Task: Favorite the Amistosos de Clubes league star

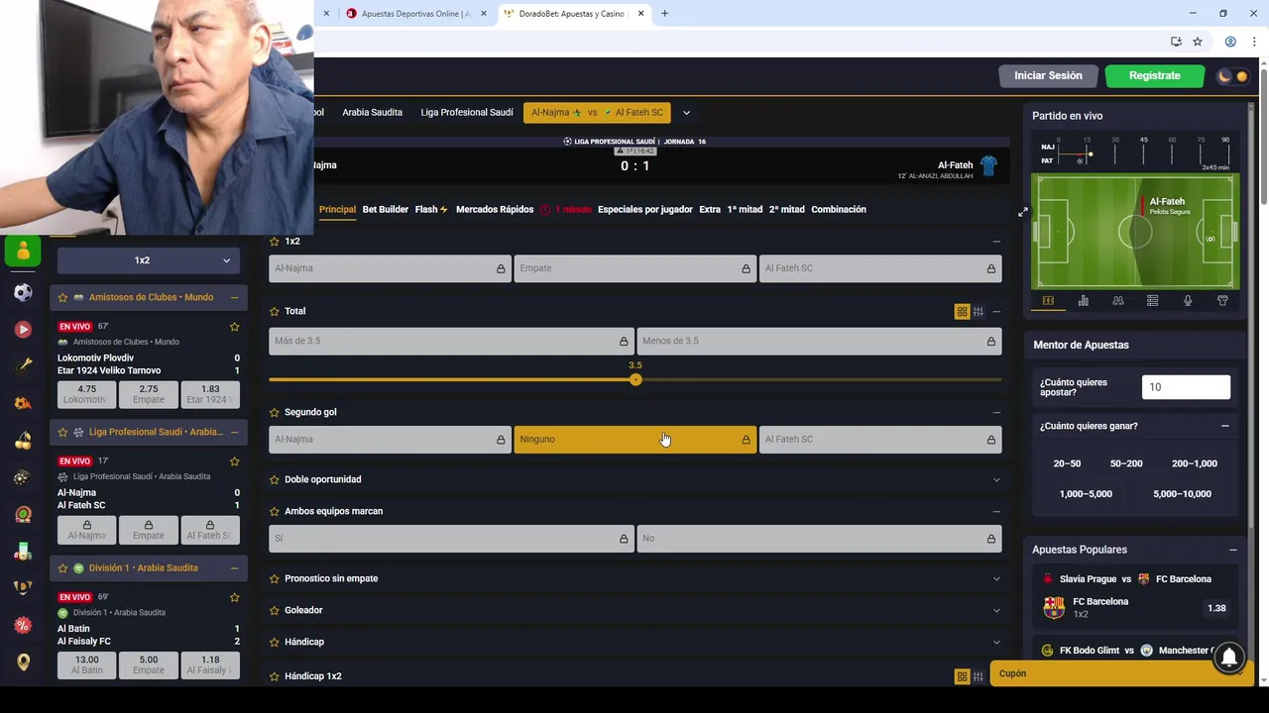Action: (x=62, y=297)
